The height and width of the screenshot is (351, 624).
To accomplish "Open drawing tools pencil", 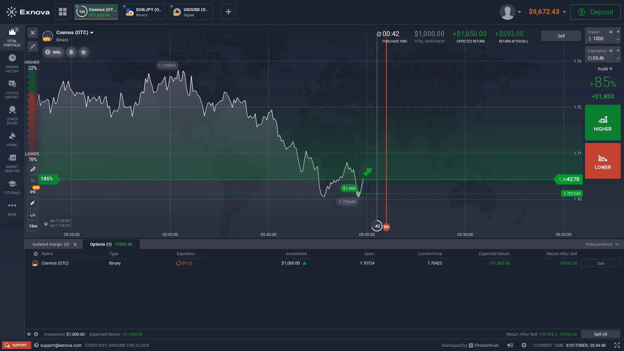I will 33,203.
